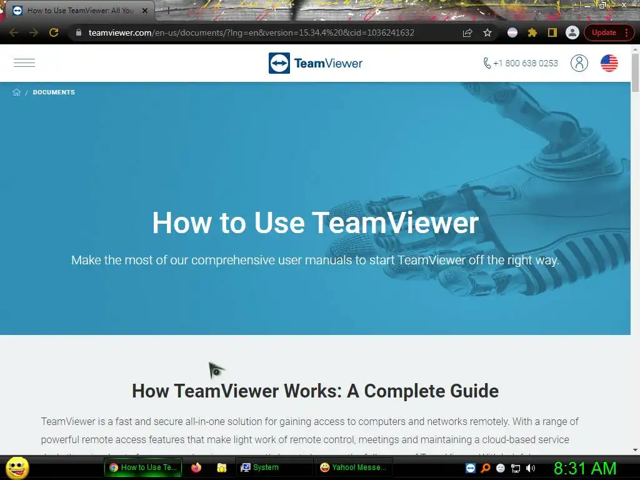Open the network tray icon
The width and height of the screenshot is (640, 480).
[516, 468]
